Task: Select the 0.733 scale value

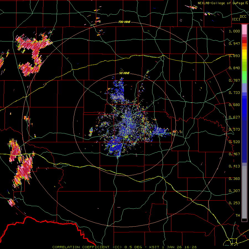Action: point(234,92)
